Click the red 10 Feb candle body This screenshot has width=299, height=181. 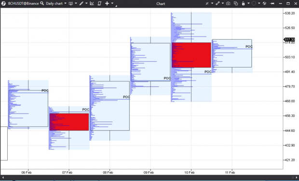(x=191, y=55)
